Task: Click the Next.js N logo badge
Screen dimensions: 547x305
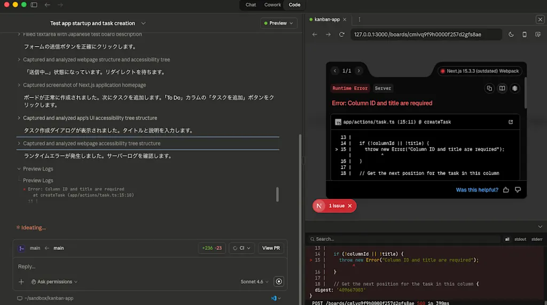Action: pos(319,206)
